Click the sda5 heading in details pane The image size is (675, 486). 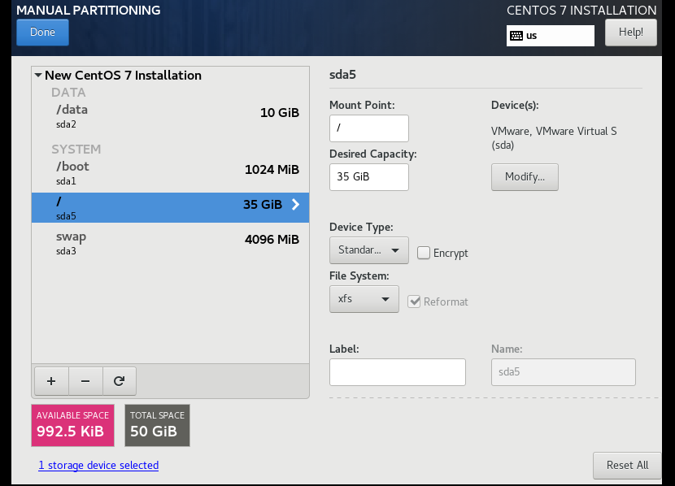tap(342, 75)
